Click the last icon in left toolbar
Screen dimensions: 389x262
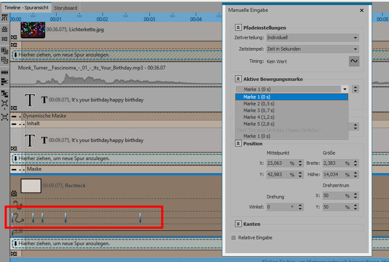click(x=5, y=117)
